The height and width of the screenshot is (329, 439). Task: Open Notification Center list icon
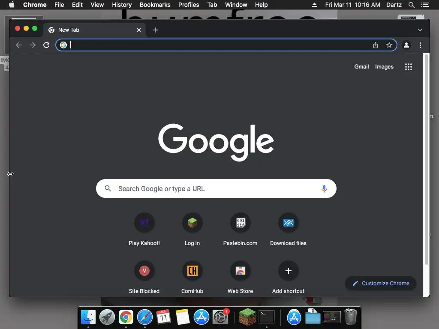point(425,5)
